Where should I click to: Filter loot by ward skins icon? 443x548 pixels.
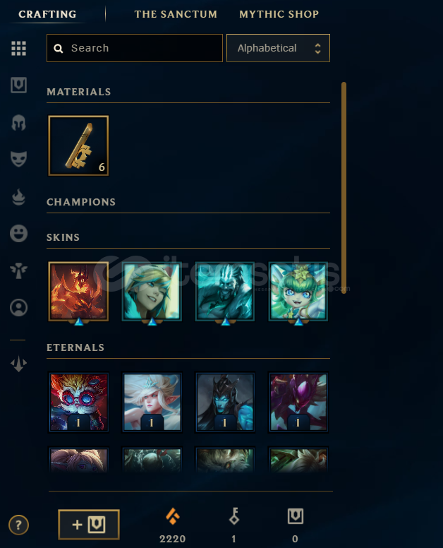[18, 270]
